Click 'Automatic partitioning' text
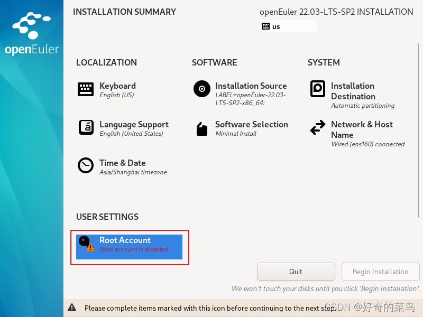The width and height of the screenshot is (423, 317). tap(363, 106)
